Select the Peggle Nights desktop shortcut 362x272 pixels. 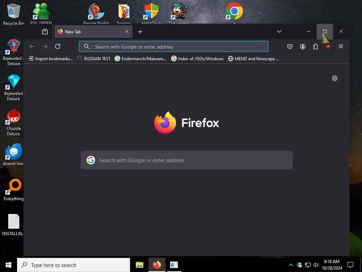[96, 14]
